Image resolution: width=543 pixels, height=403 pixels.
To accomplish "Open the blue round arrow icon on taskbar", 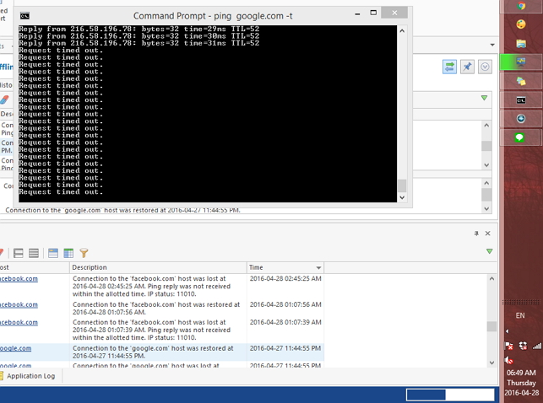I will click(x=521, y=119).
